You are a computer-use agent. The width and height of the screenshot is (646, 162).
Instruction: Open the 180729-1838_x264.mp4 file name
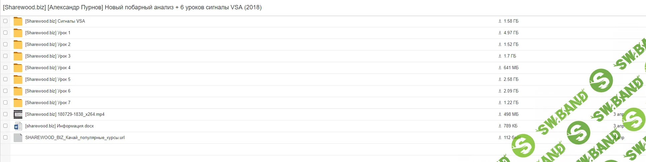[x=65, y=114]
